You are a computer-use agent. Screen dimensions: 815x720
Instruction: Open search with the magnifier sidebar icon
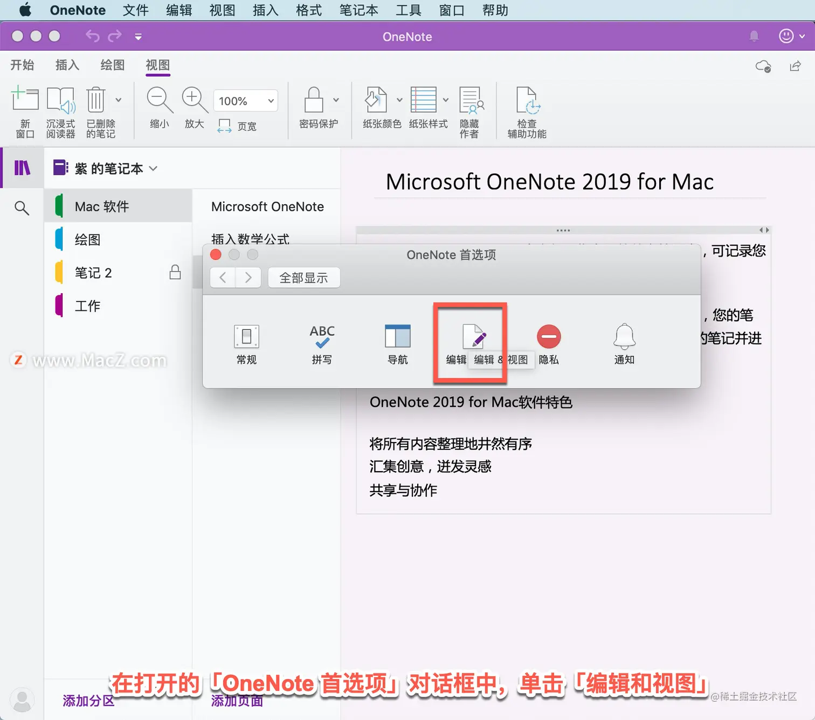(22, 207)
